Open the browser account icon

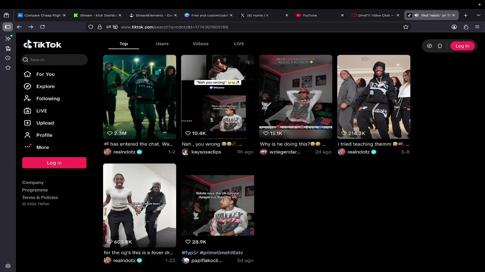[454, 27]
